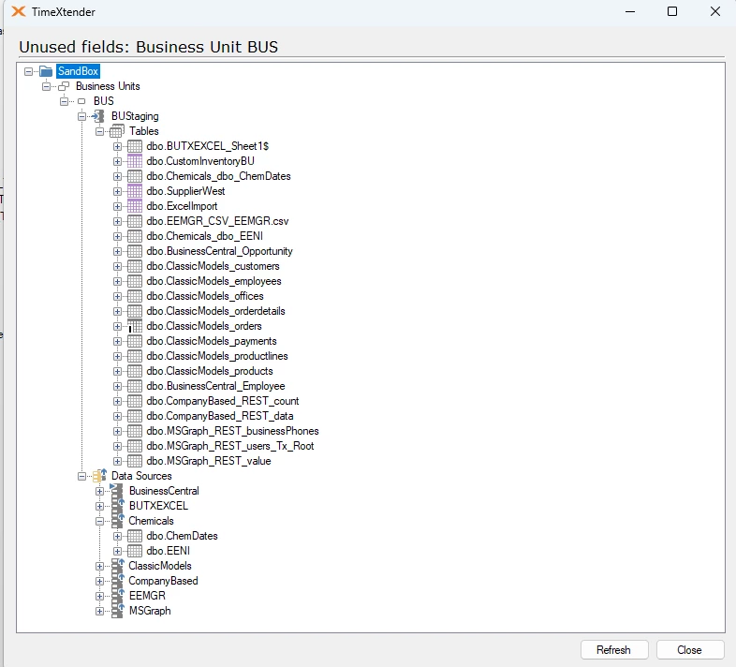736x667 pixels.
Task: Select dbo.MSGraph_REST_users_Tx_Root table
Action: (230, 446)
